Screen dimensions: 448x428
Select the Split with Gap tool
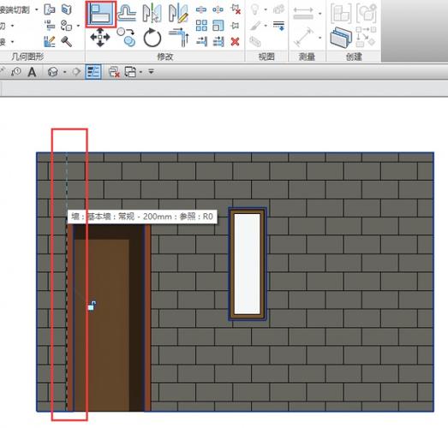[218, 9]
